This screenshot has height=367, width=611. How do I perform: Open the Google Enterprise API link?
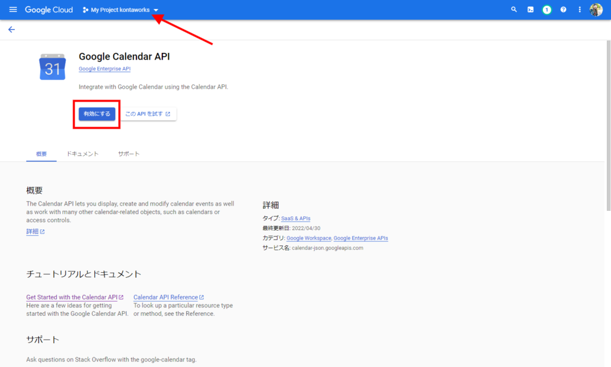click(104, 69)
